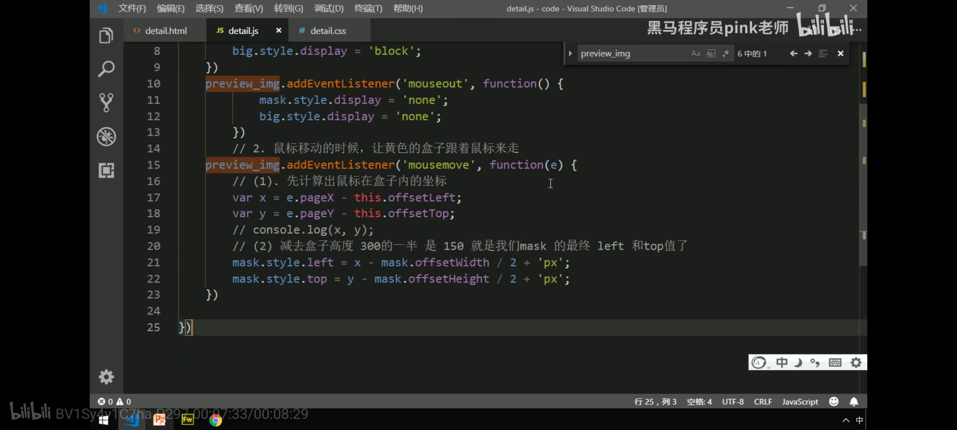957x430 pixels.
Task: Toggle Use Regular Expression in find widget
Action: pyautogui.click(x=726, y=53)
